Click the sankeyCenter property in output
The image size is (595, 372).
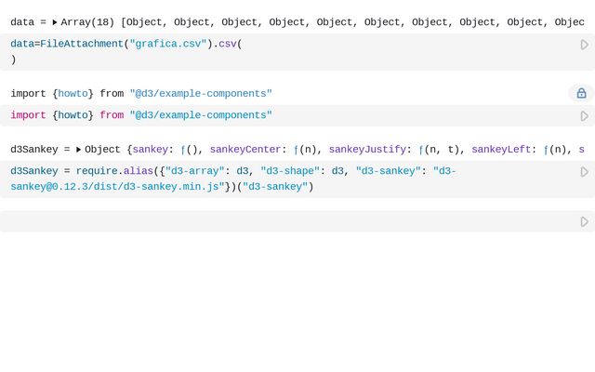[245, 150]
